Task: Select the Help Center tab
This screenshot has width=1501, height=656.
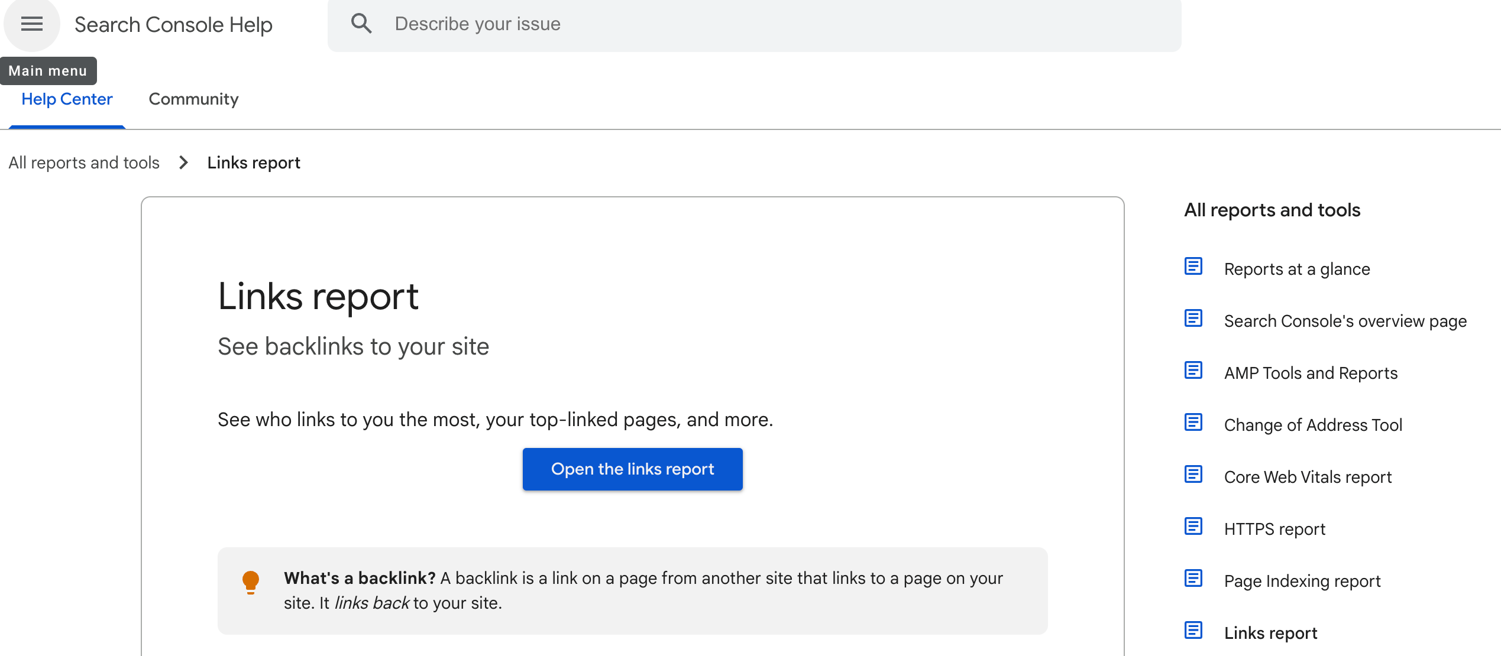Action: coord(67,99)
